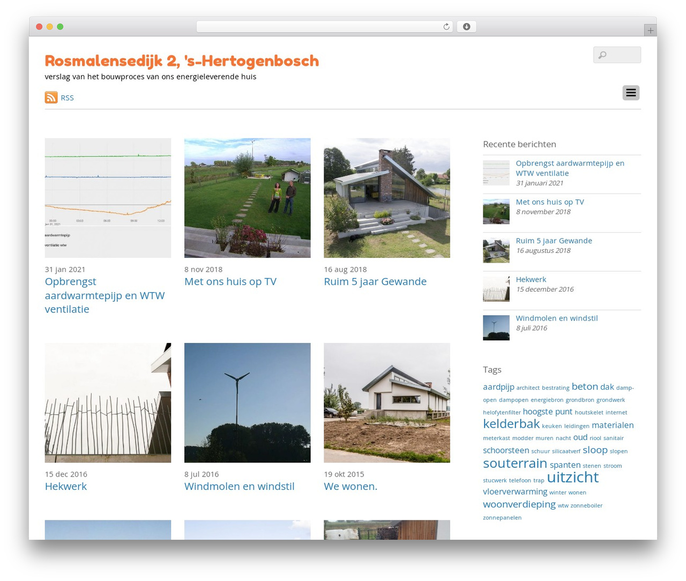
Task: Select the 'materialen' tag
Action: pos(613,425)
